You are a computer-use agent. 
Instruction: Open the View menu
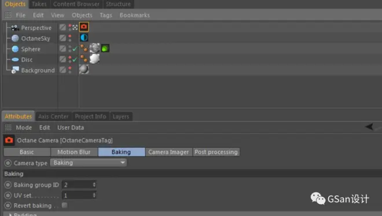point(57,15)
